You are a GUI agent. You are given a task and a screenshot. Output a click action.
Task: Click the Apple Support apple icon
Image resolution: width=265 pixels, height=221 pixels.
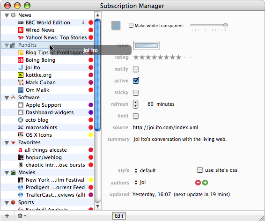coord(21,105)
